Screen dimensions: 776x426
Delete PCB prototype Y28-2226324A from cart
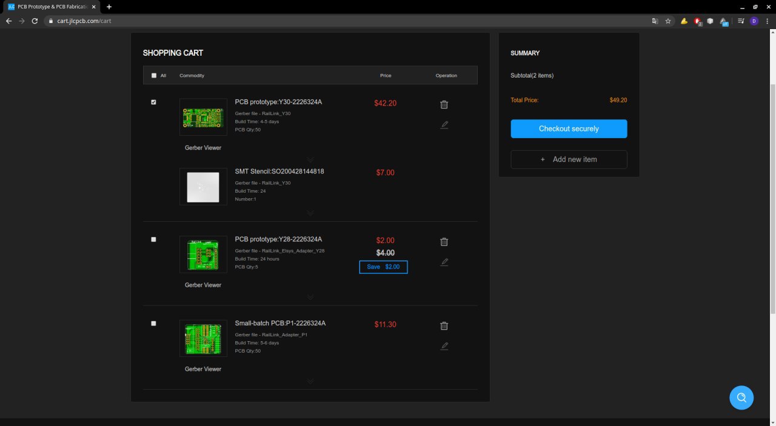pyautogui.click(x=444, y=242)
